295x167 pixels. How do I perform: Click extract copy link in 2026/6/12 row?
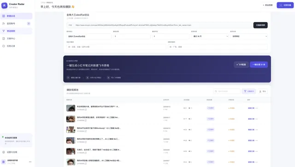pyautogui.click(x=251, y=108)
